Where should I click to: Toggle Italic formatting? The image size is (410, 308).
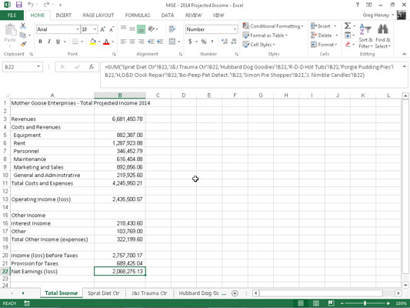(x=49, y=42)
